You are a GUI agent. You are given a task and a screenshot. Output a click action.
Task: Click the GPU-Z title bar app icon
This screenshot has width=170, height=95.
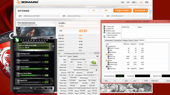pos(59,53)
